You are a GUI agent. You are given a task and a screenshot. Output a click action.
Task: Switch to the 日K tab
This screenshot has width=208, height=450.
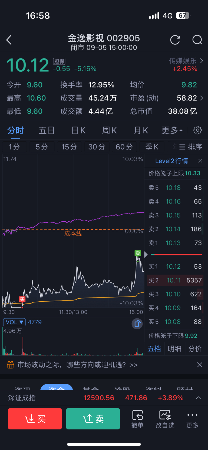(78, 131)
